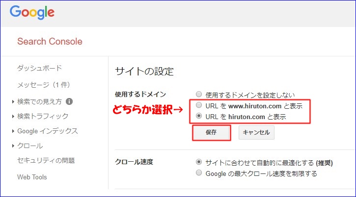This screenshot has height=197, width=356.
Task: Select URL を www.hiruton.com と表示 radio
Action: click(x=199, y=105)
